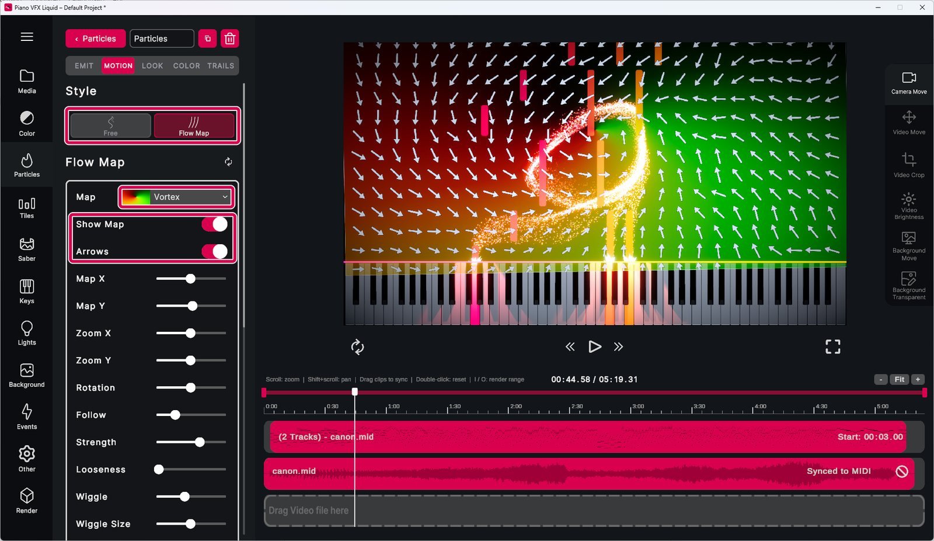
Task: Switch to the TRAILS tab
Action: [221, 65]
